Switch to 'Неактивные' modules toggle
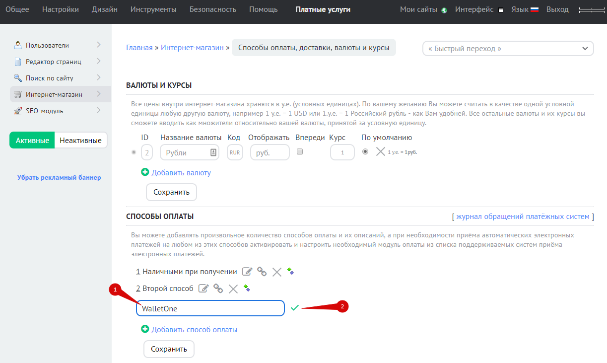The width and height of the screenshot is (607, 363). coord(80,141)
